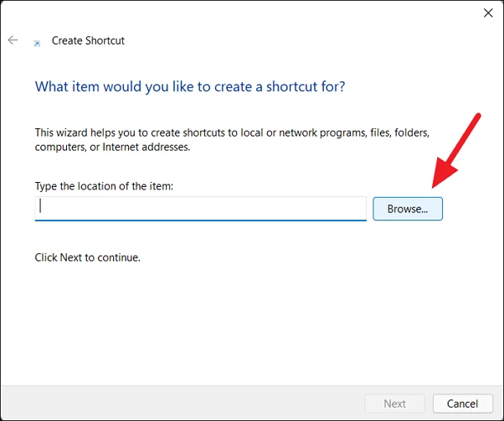This screenshot has width=504, height=421.
Task: Close the Create Shortcut dialog with X
Action: pyautogui.click(x=488, y=13)
